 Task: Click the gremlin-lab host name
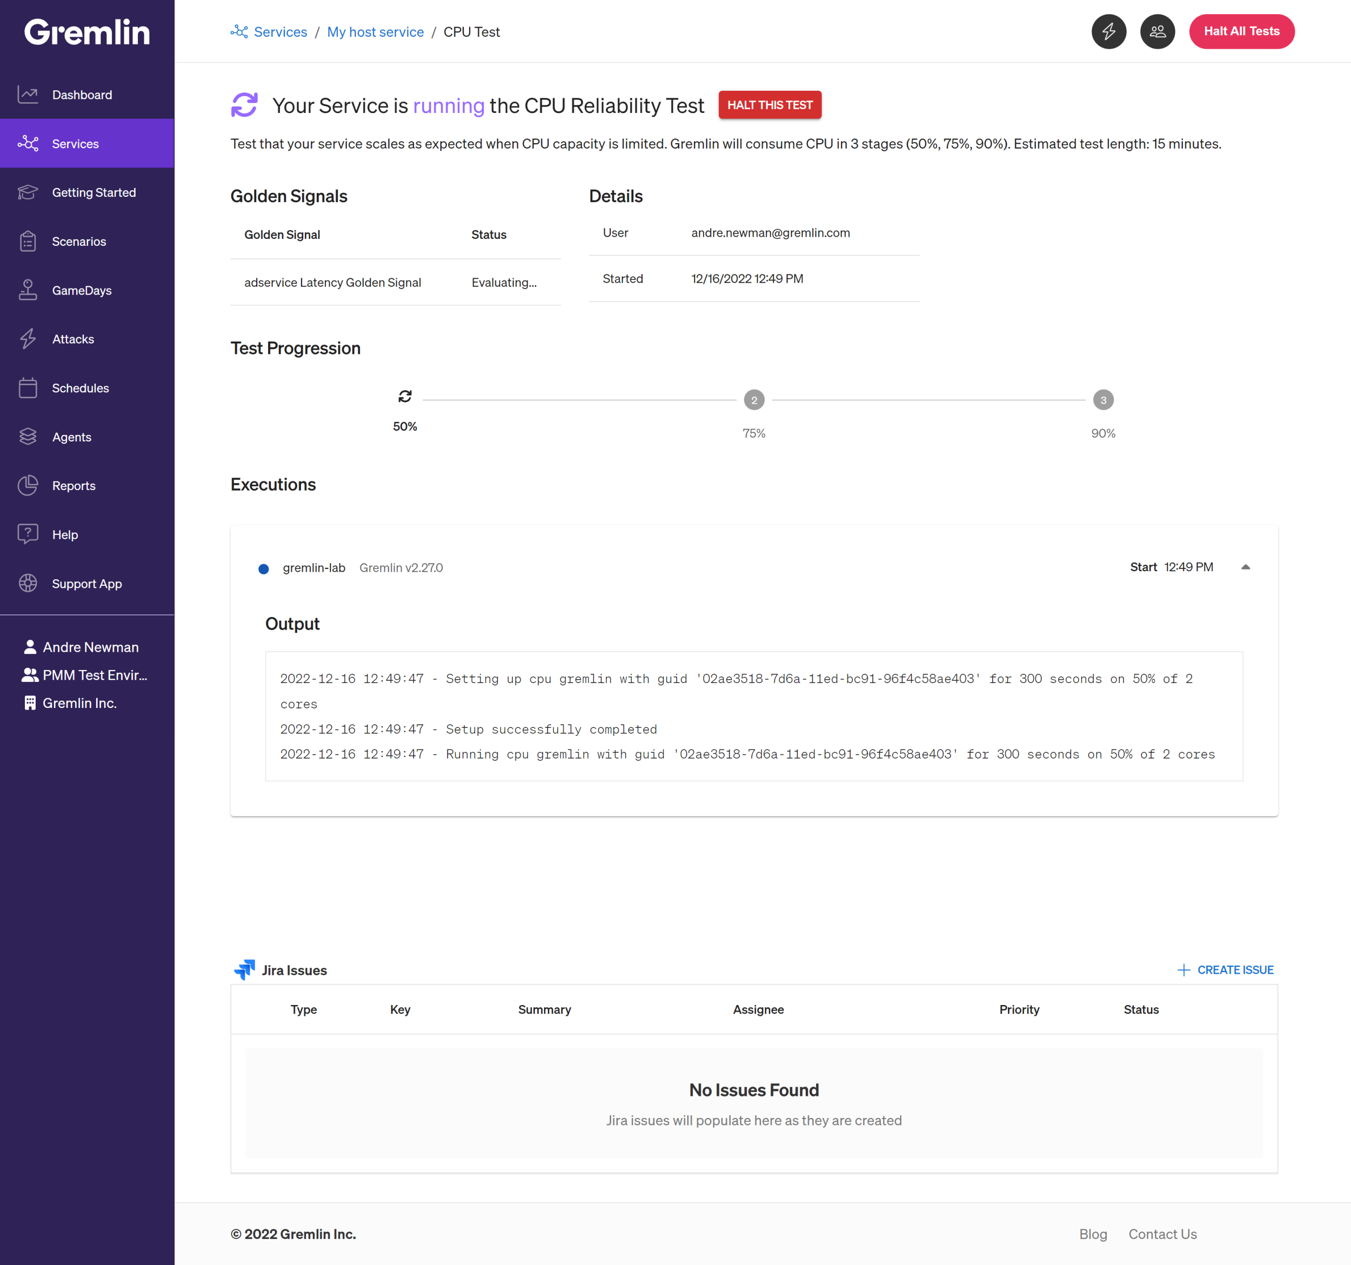314,567
